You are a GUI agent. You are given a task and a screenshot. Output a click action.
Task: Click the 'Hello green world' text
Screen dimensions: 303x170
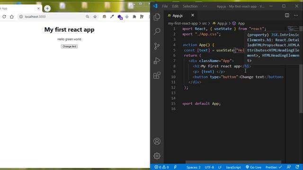pyautogui.click(x=69, y=39)
